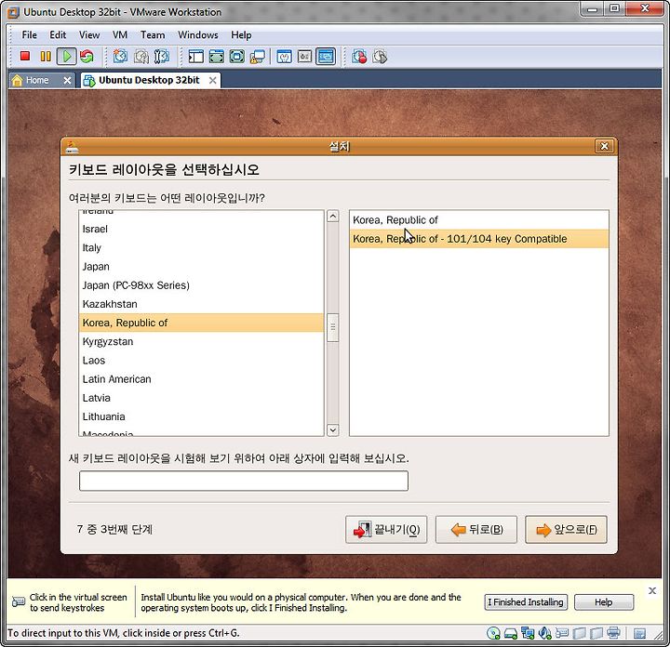This screenshot has width=670, height=647.
Task: Click the country list scroll down arrow
Action: 333,429
